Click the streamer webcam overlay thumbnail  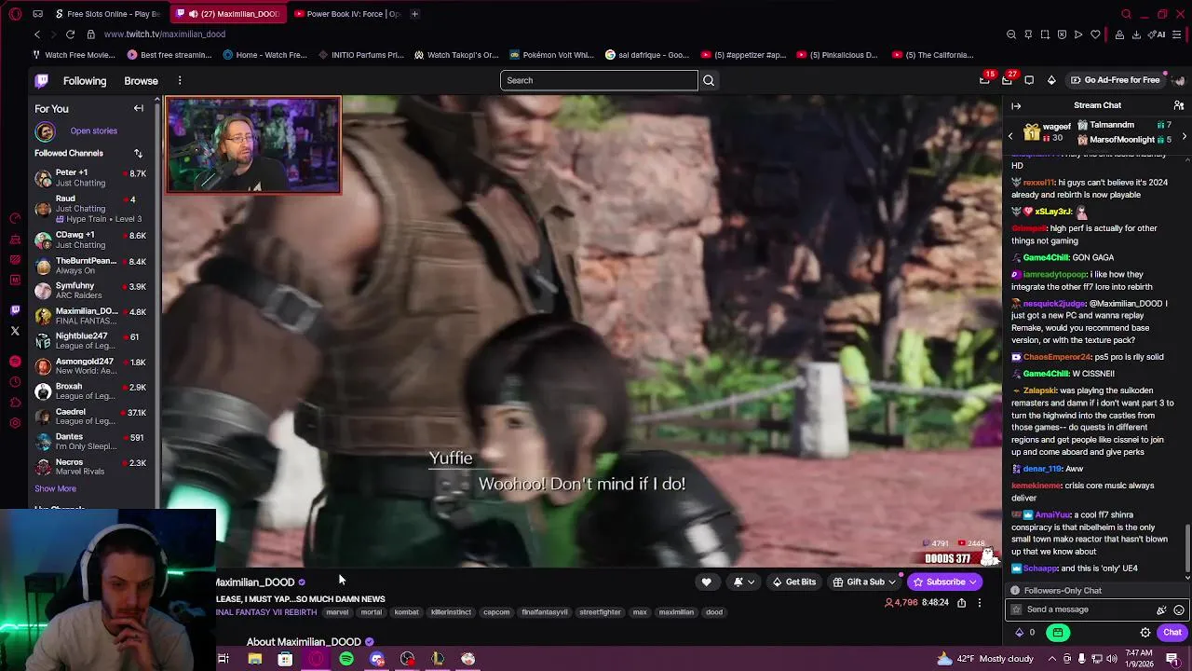tap(253, 145)
